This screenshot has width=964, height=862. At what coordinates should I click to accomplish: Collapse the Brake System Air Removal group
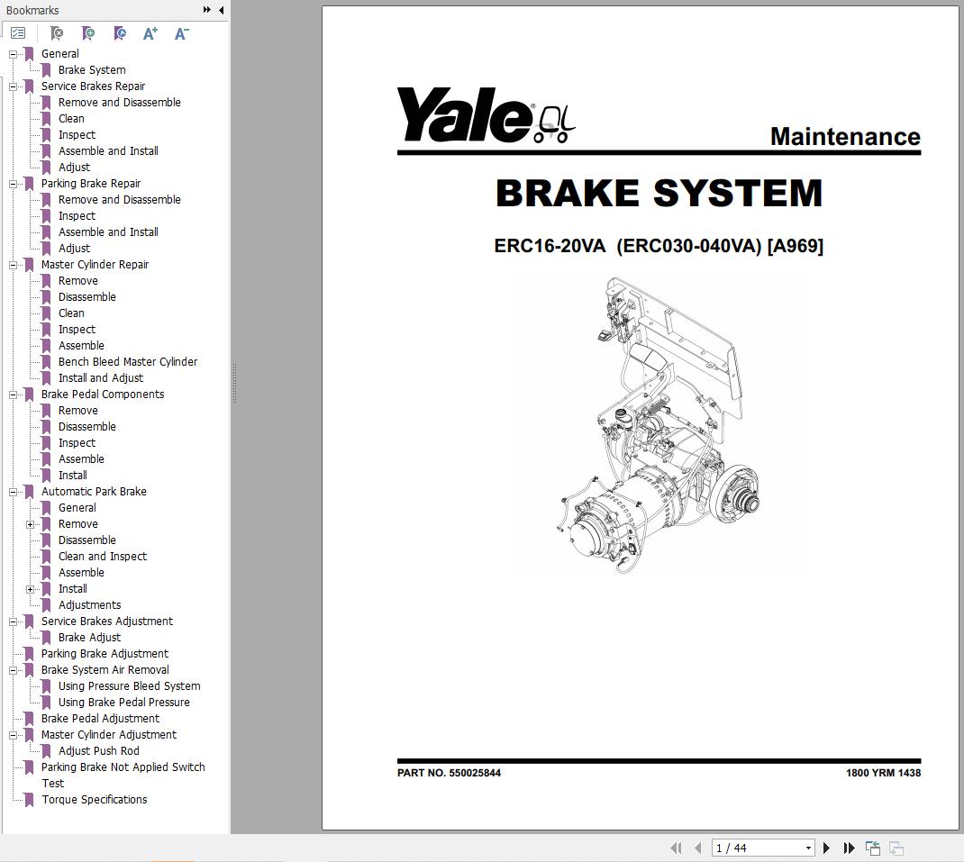pyautogui.click(x=13, y=670)
